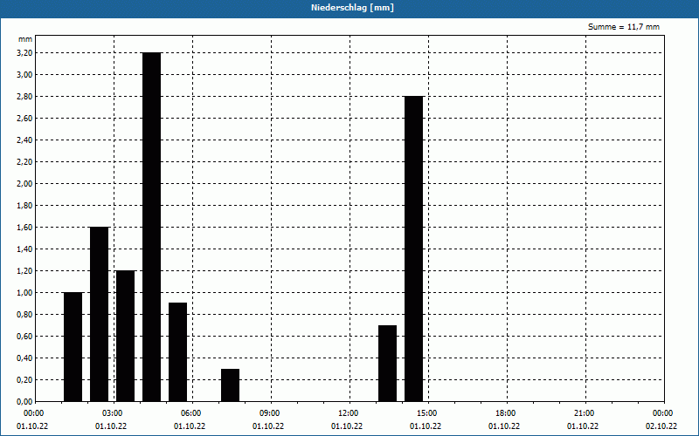Click the '2,20' y-axis label
Screen dimensions: 699x436
(25, 162)
